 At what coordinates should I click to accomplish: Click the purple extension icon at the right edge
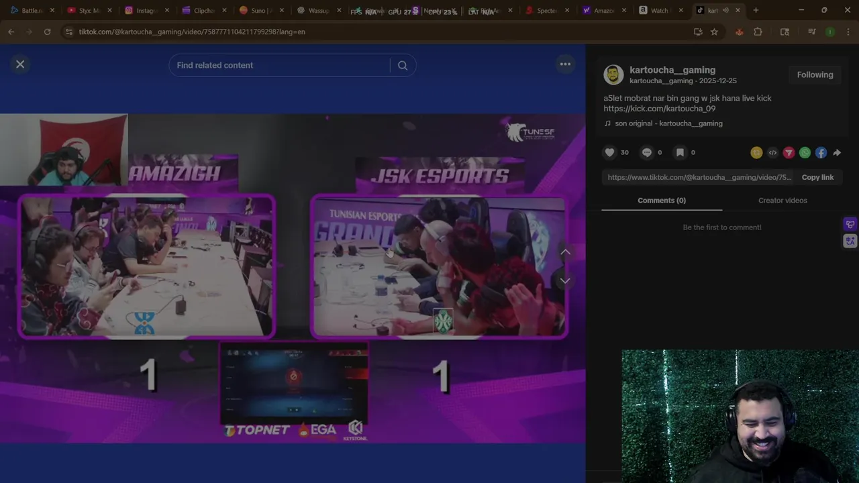(x=850, y=225)
